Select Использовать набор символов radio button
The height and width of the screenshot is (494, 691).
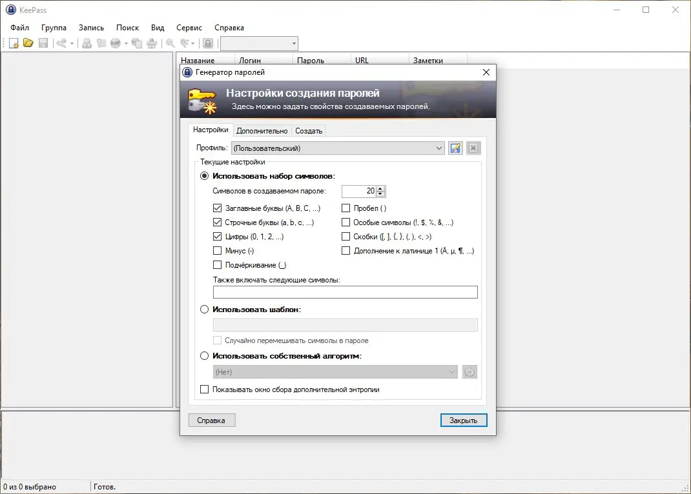point(205,176)
